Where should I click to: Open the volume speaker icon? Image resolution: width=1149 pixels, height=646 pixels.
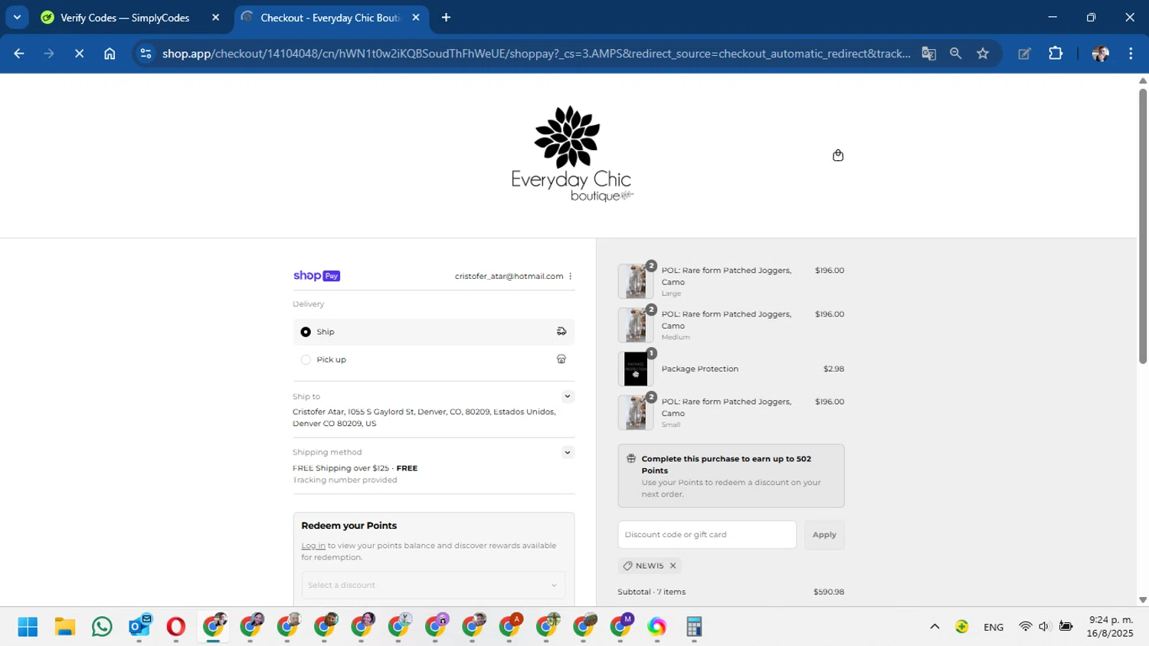click(x=1044, y=627)
